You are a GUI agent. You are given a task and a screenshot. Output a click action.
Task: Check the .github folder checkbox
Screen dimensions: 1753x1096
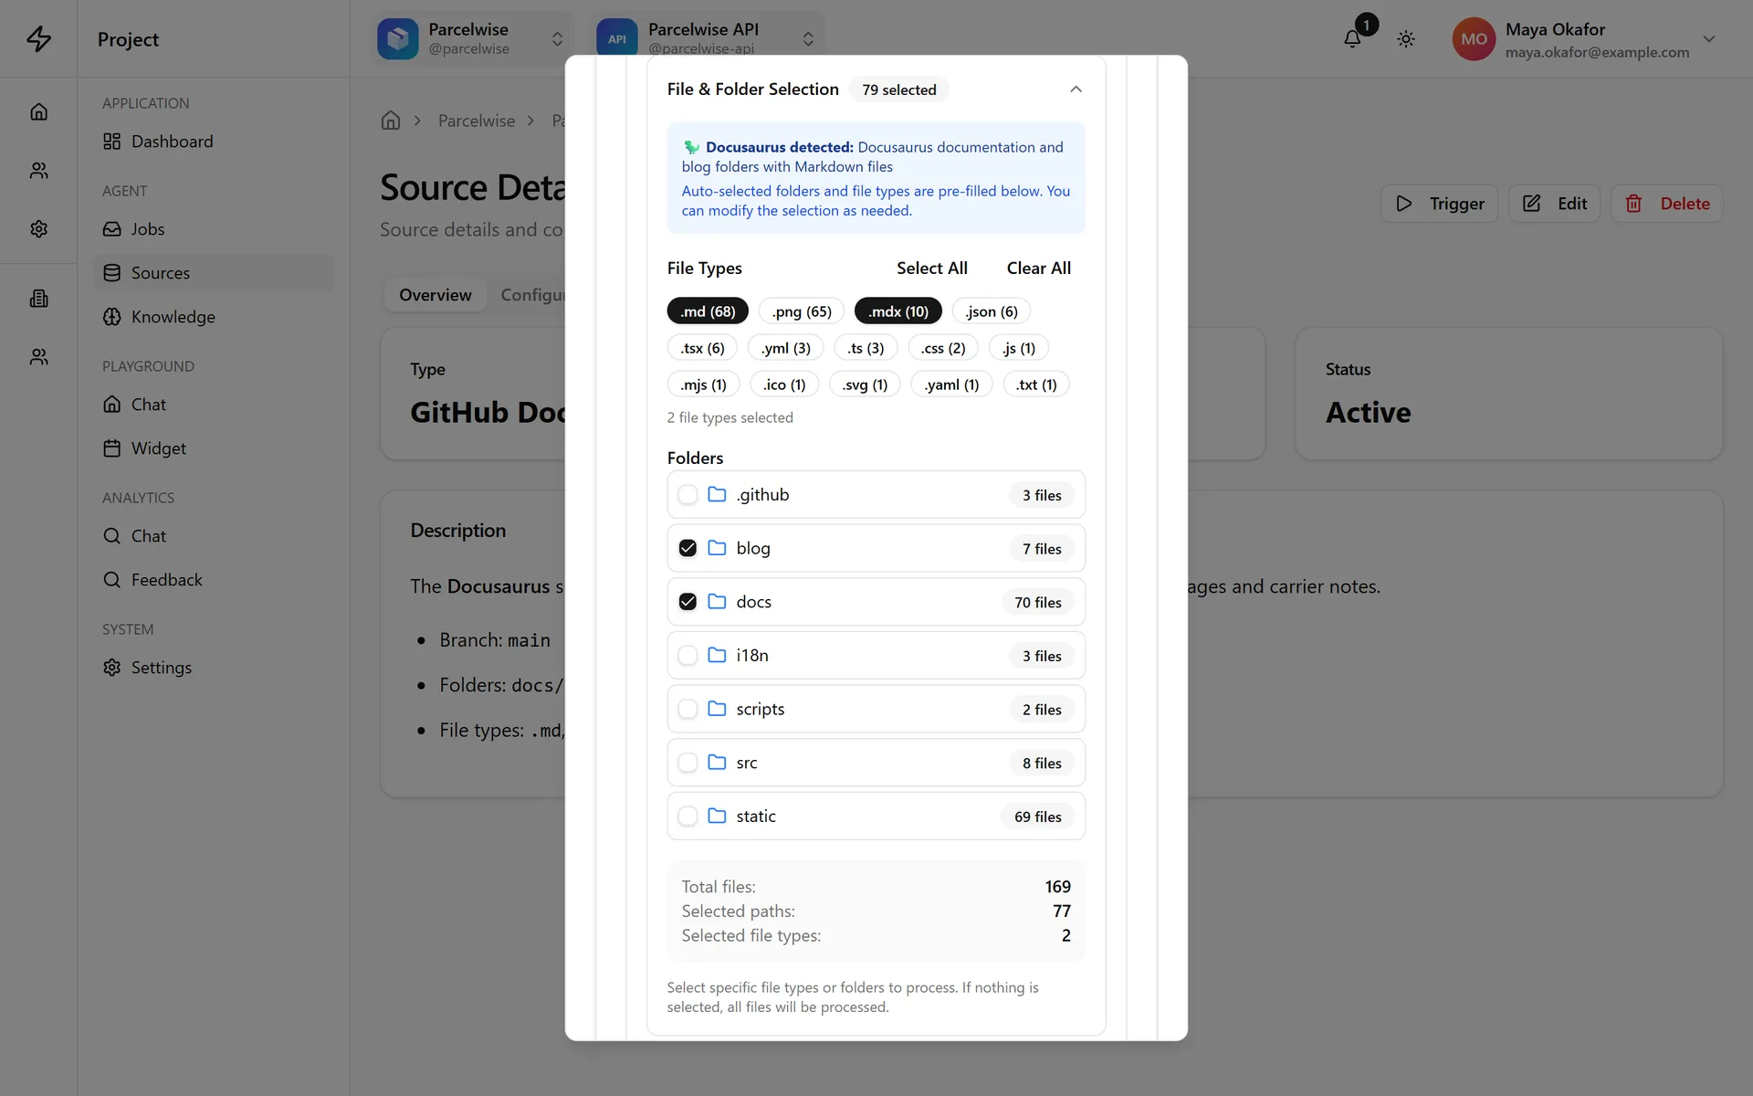(x=688, y=495)
